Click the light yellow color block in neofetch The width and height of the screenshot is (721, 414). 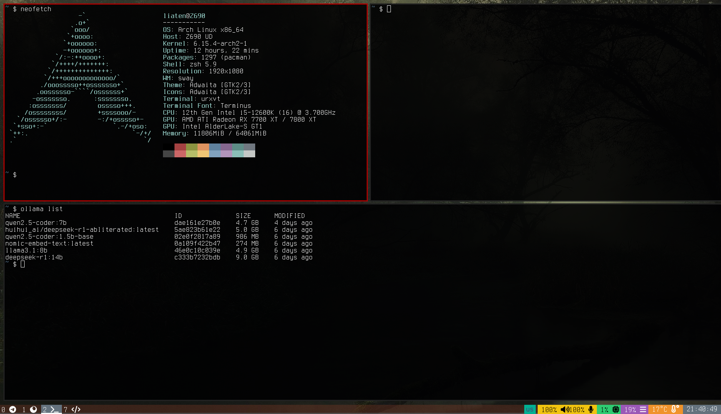(203, 154)
